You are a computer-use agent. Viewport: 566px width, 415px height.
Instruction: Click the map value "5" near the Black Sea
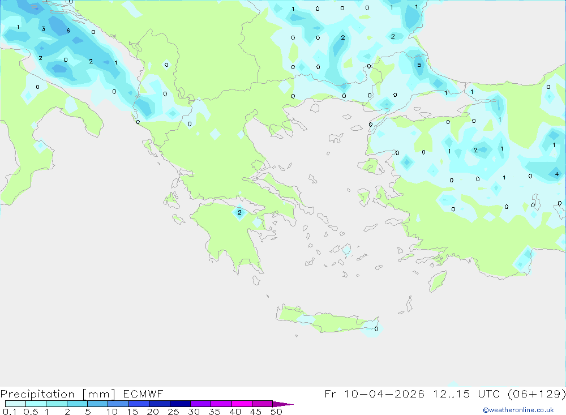point(419,65)
